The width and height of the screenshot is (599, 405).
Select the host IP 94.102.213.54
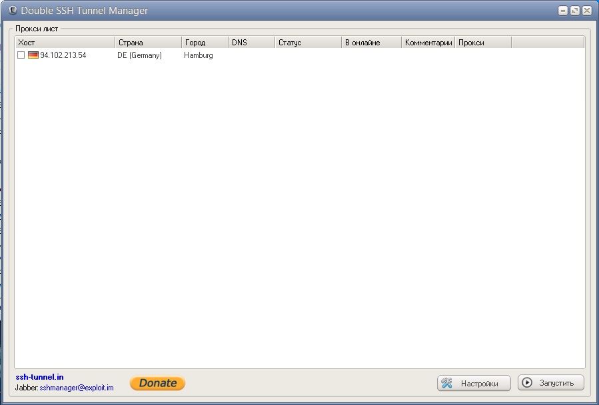click(63, 55)
